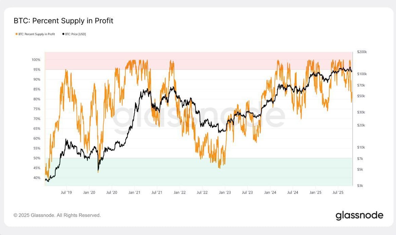Click the Jul '19 marker on the time axis
This screenshot has width=396, height=235.
(x=66, y=192)
